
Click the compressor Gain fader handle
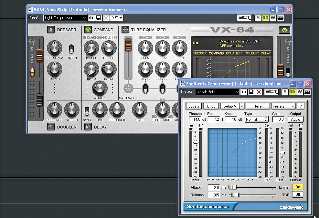[x=282, y=153]
